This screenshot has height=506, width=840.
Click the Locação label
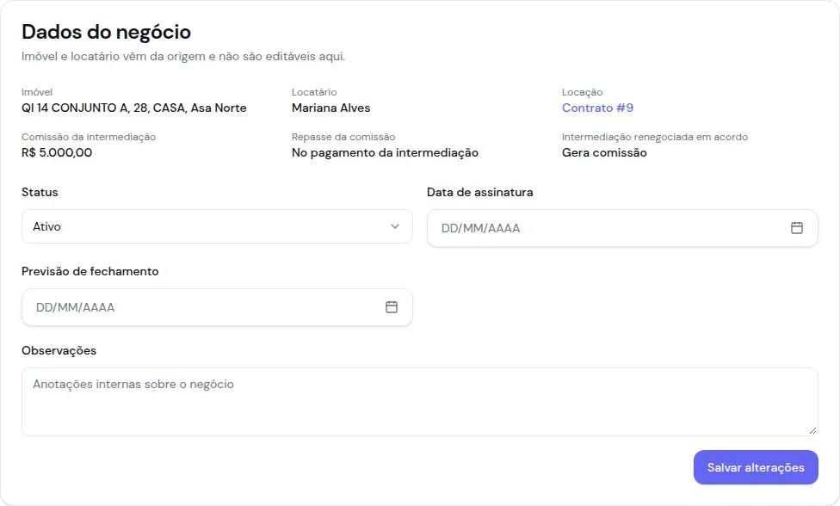click(583, 92)
